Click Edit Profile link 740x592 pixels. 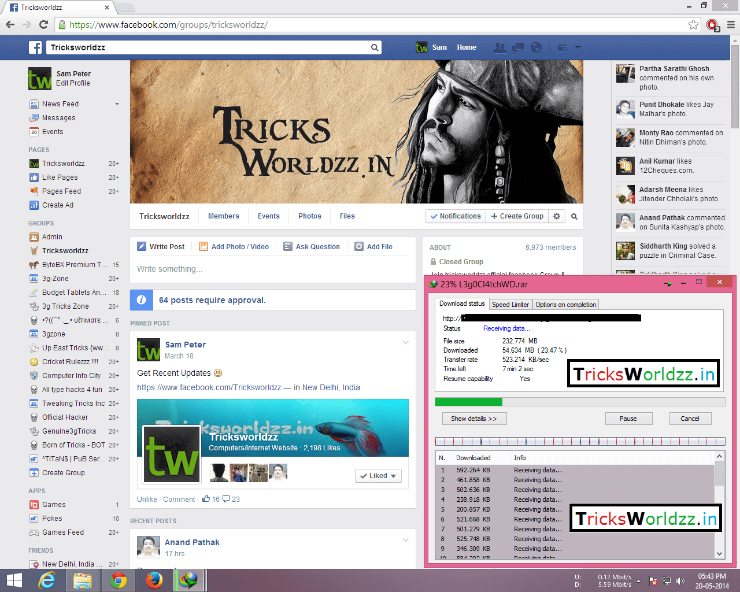tap(73, 83)
